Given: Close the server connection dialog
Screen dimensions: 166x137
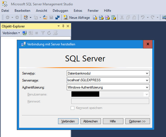Looking at the screenshot, I should click(148, 44).
